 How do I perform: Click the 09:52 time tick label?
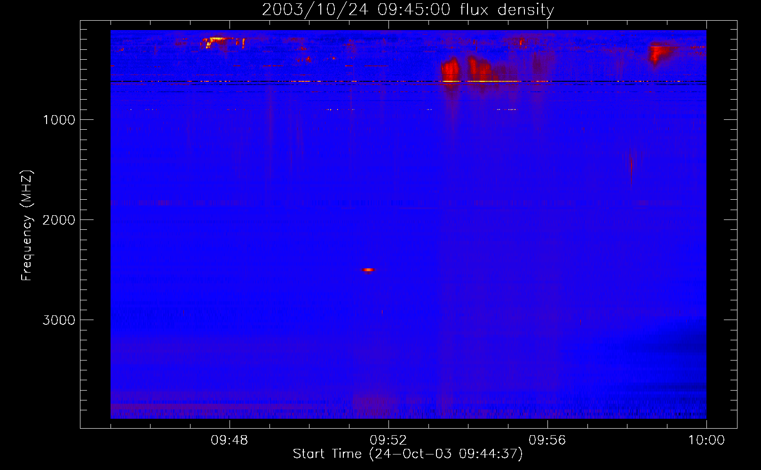pos(388,440)
